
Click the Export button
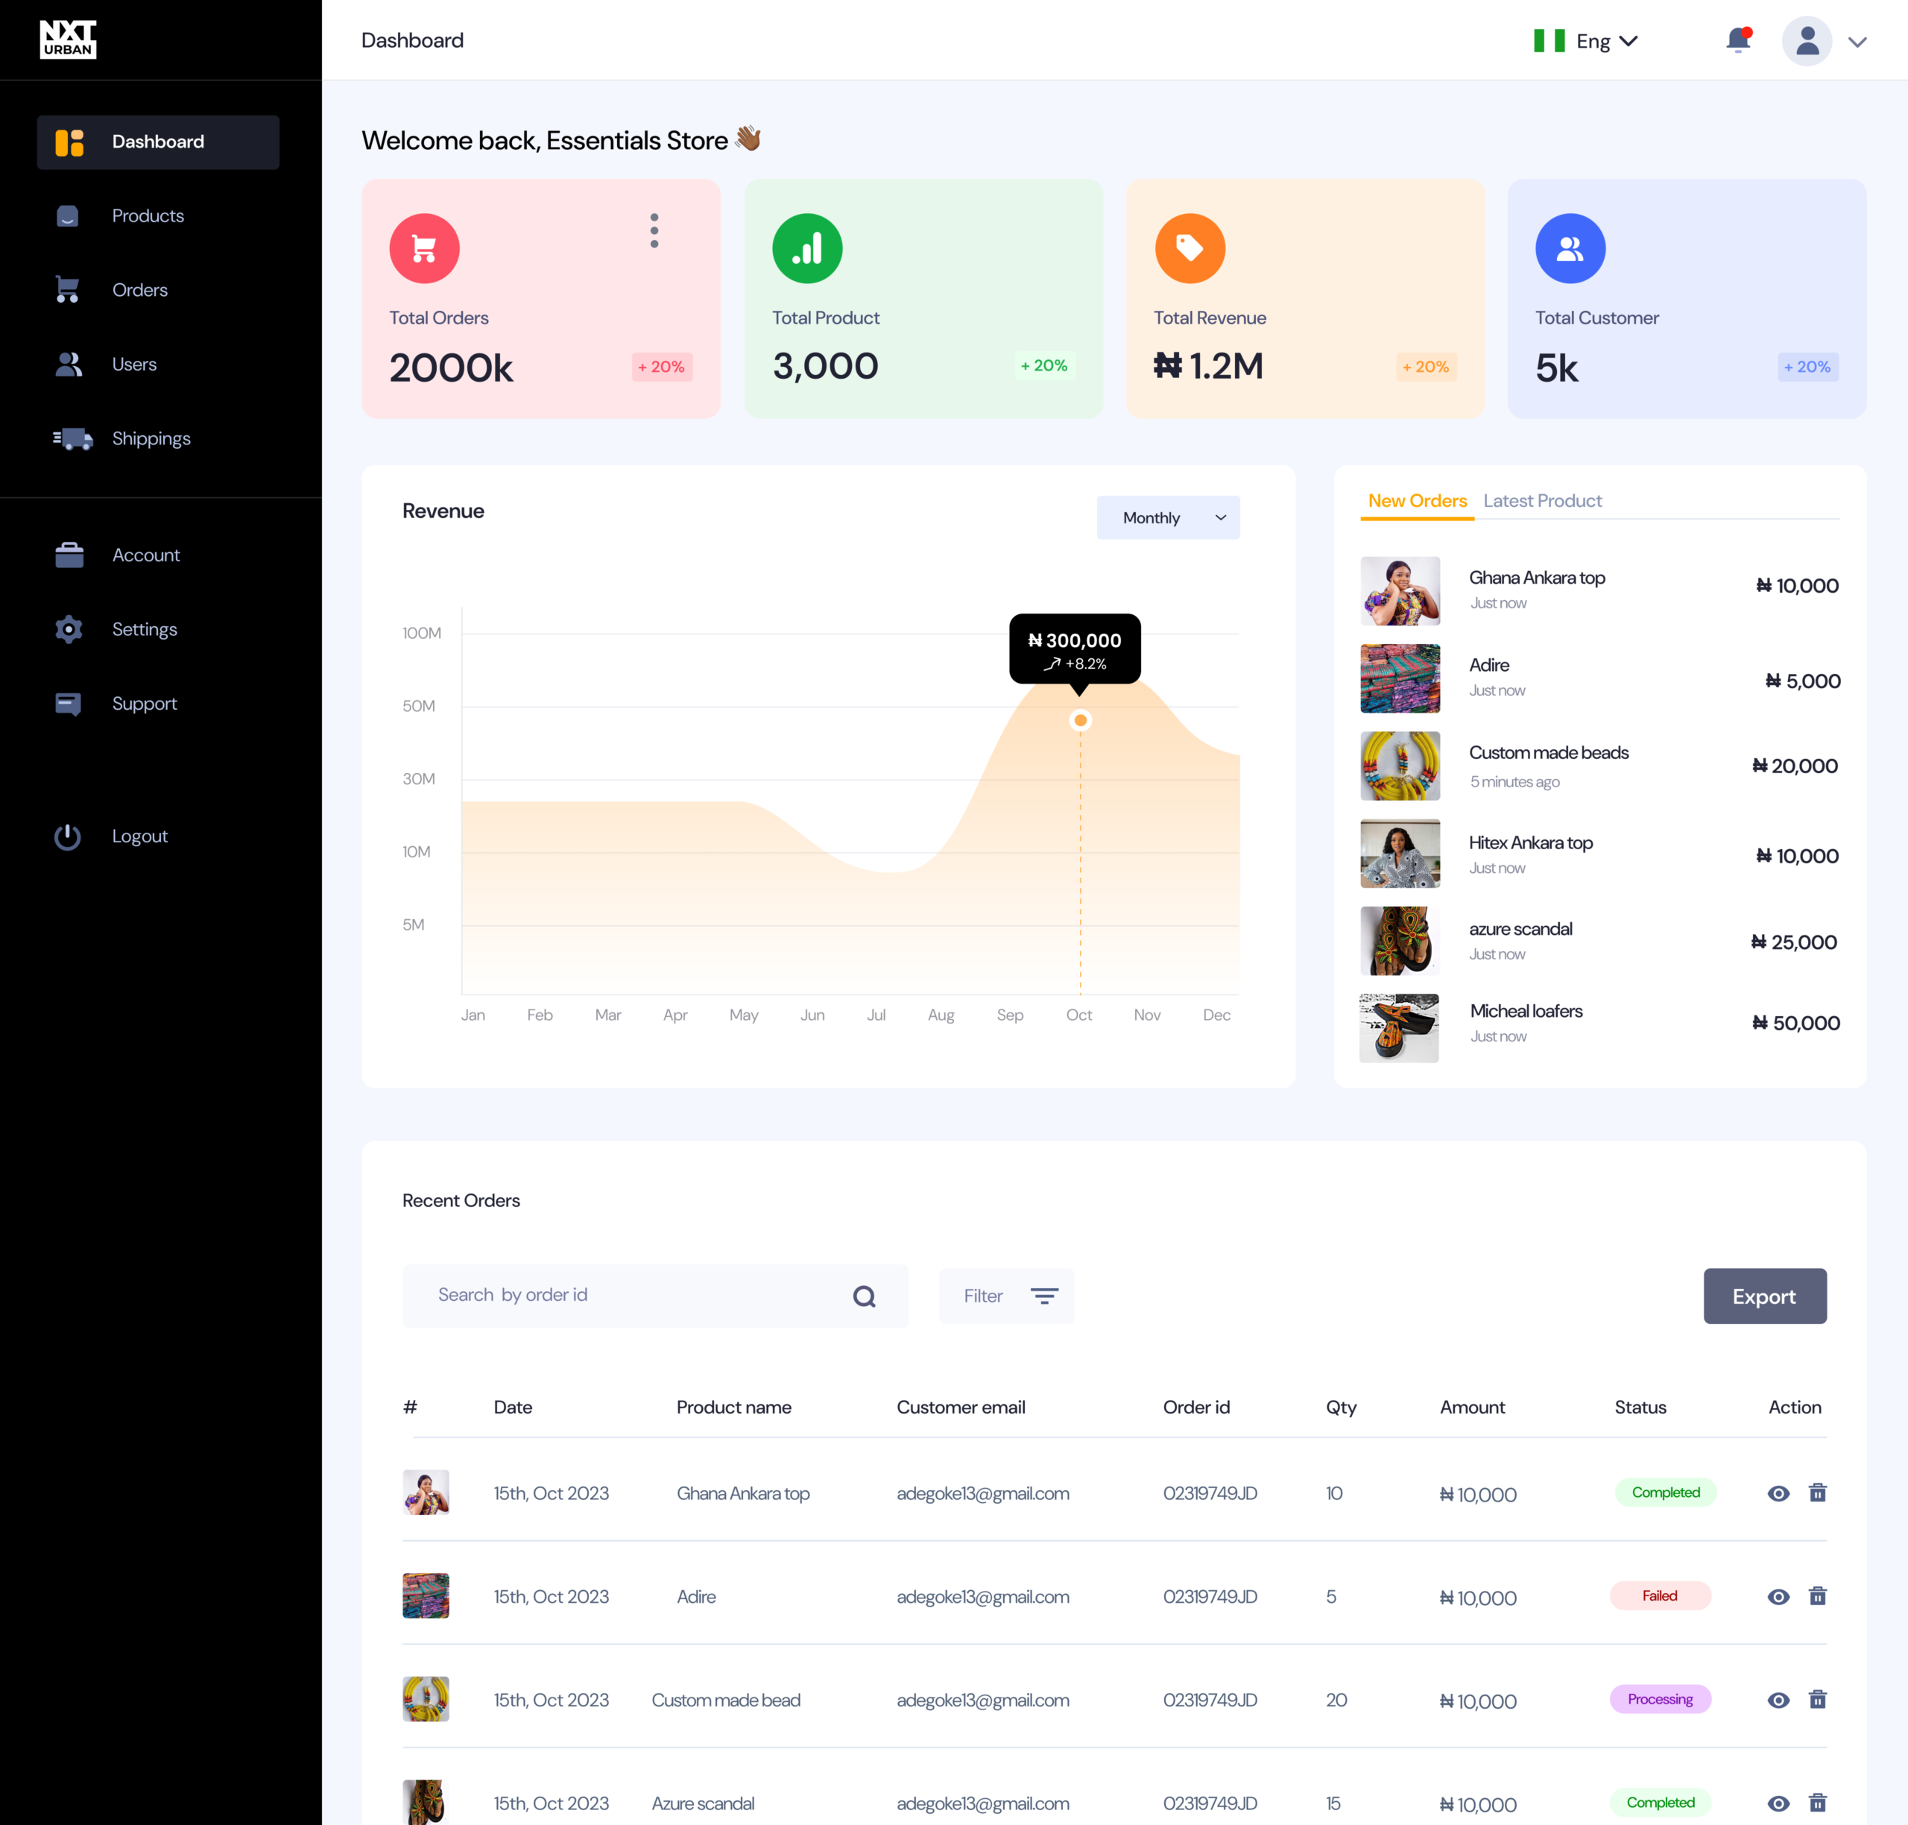pos(1764,1296)
